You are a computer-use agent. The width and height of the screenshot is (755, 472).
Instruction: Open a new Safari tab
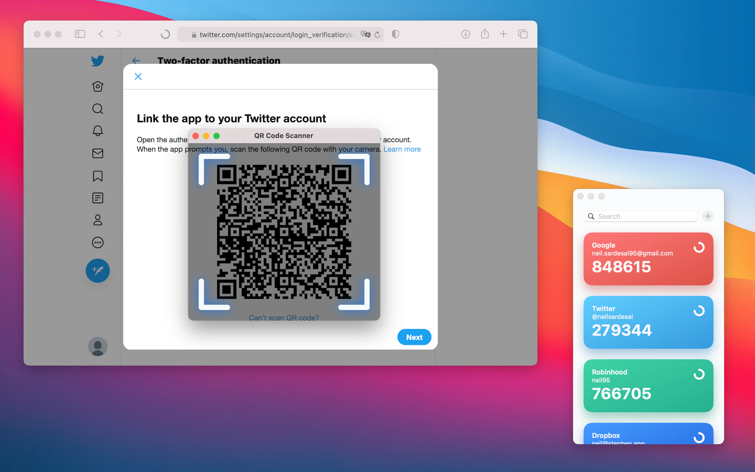click(503, 34)
